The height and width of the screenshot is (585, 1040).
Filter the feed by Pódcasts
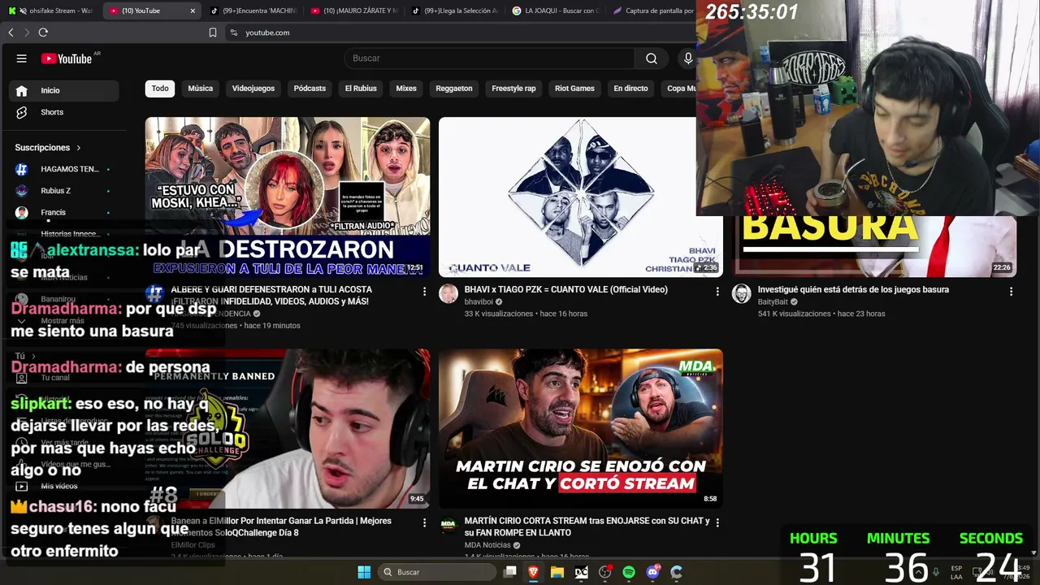(310, 89)
